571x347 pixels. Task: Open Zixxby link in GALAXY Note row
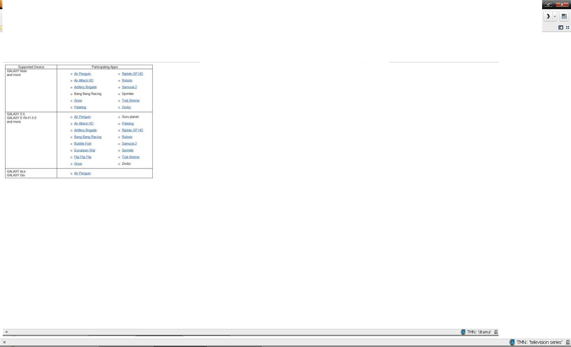[126, 107]
